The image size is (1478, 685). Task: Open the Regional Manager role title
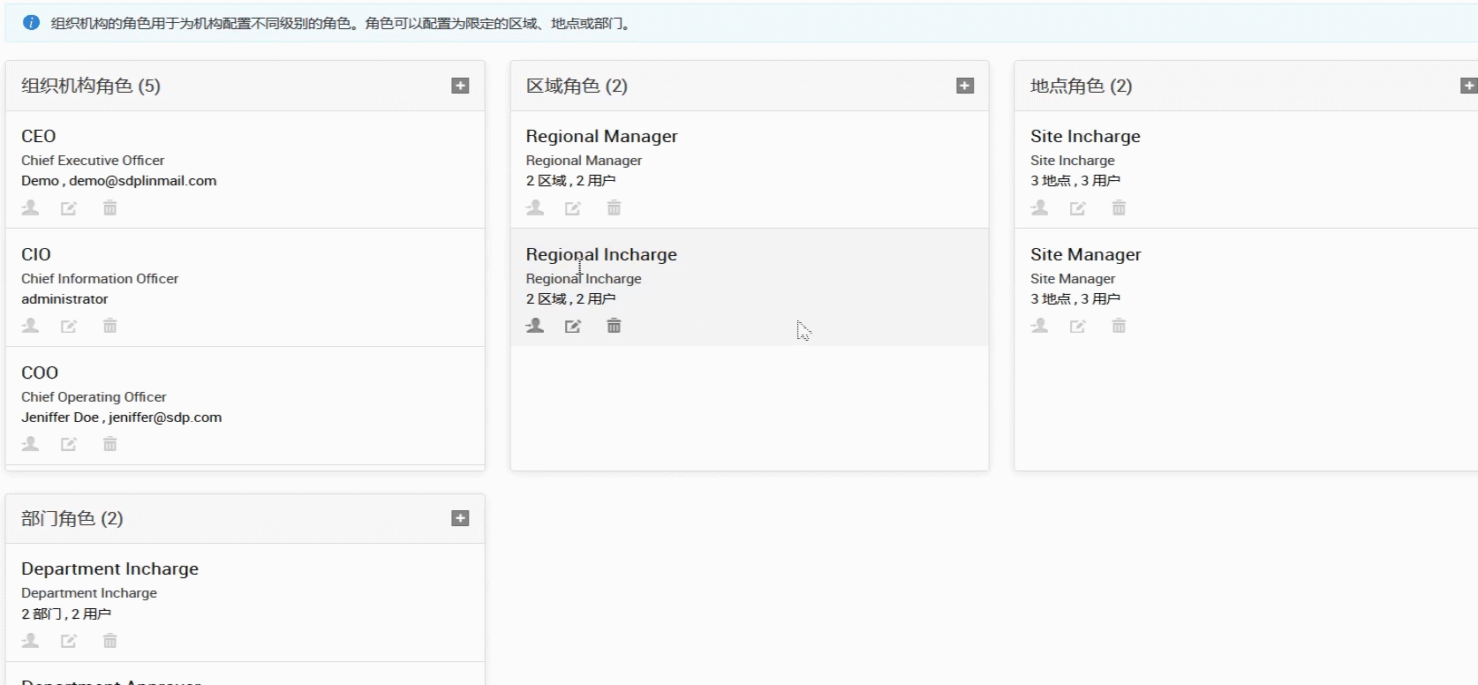pos(601,136)
